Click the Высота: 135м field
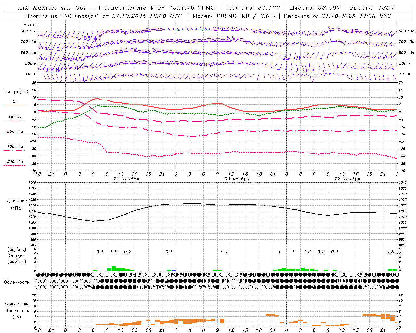 372,8
